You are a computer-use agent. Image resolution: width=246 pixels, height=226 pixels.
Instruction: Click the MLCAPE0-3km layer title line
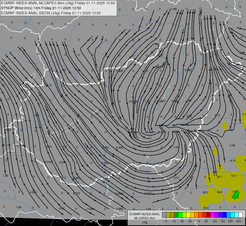point(58,3)
